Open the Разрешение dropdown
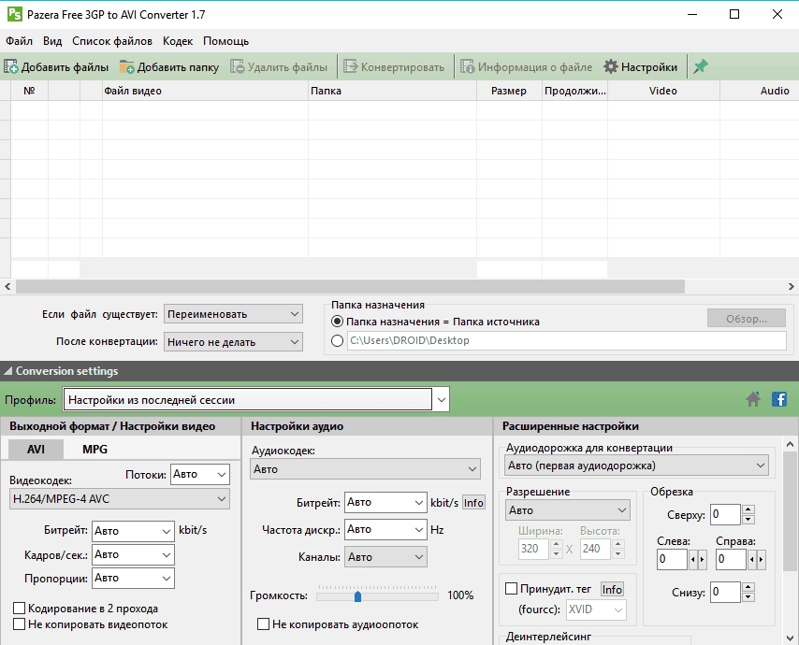The width and height of the screenshot is (799, 645). click(568, 510)
